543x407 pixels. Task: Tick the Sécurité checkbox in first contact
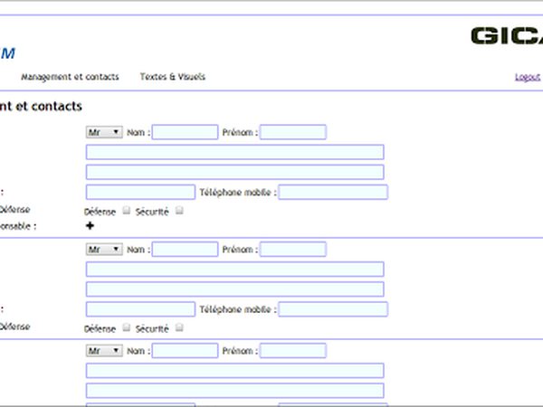(x=179, y=210)
